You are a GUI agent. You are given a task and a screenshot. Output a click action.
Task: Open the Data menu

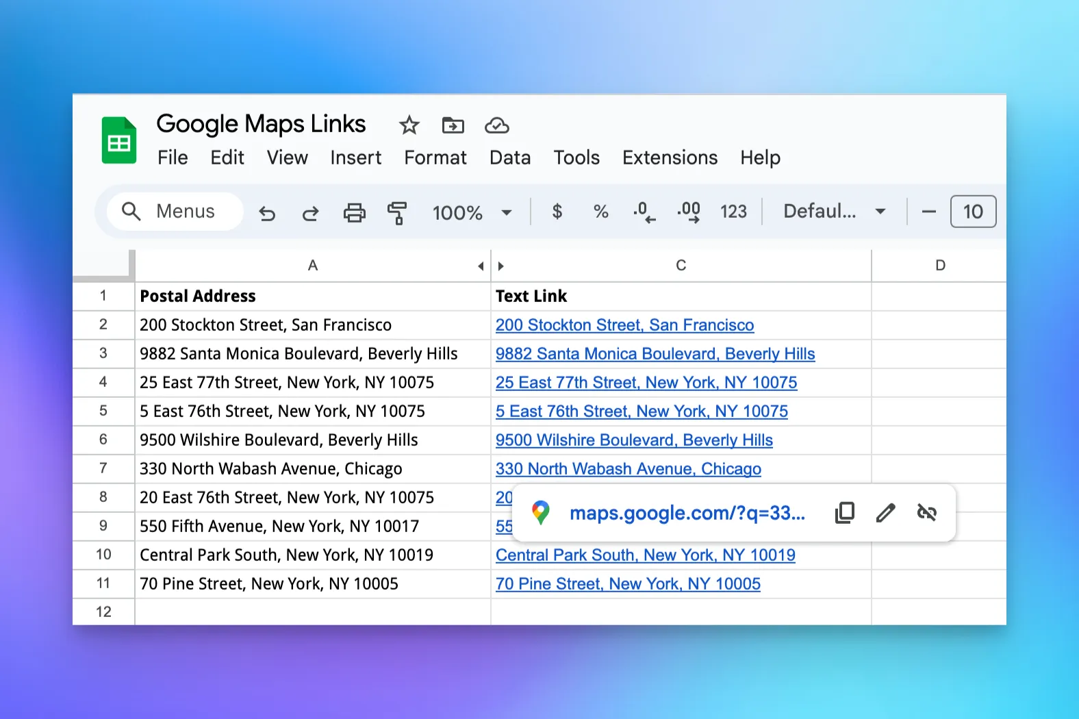tap(510, 158)
